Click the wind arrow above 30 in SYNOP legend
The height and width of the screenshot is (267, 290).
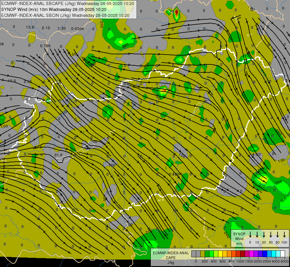click(x=271, y=234)
